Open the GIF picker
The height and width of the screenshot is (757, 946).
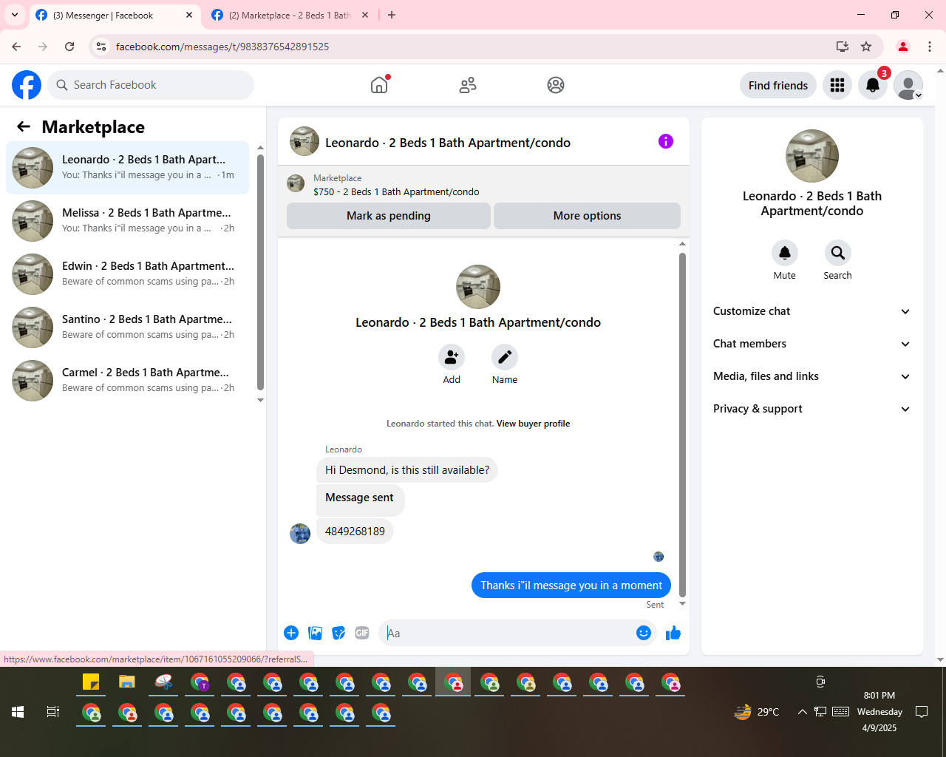[362, 633]
